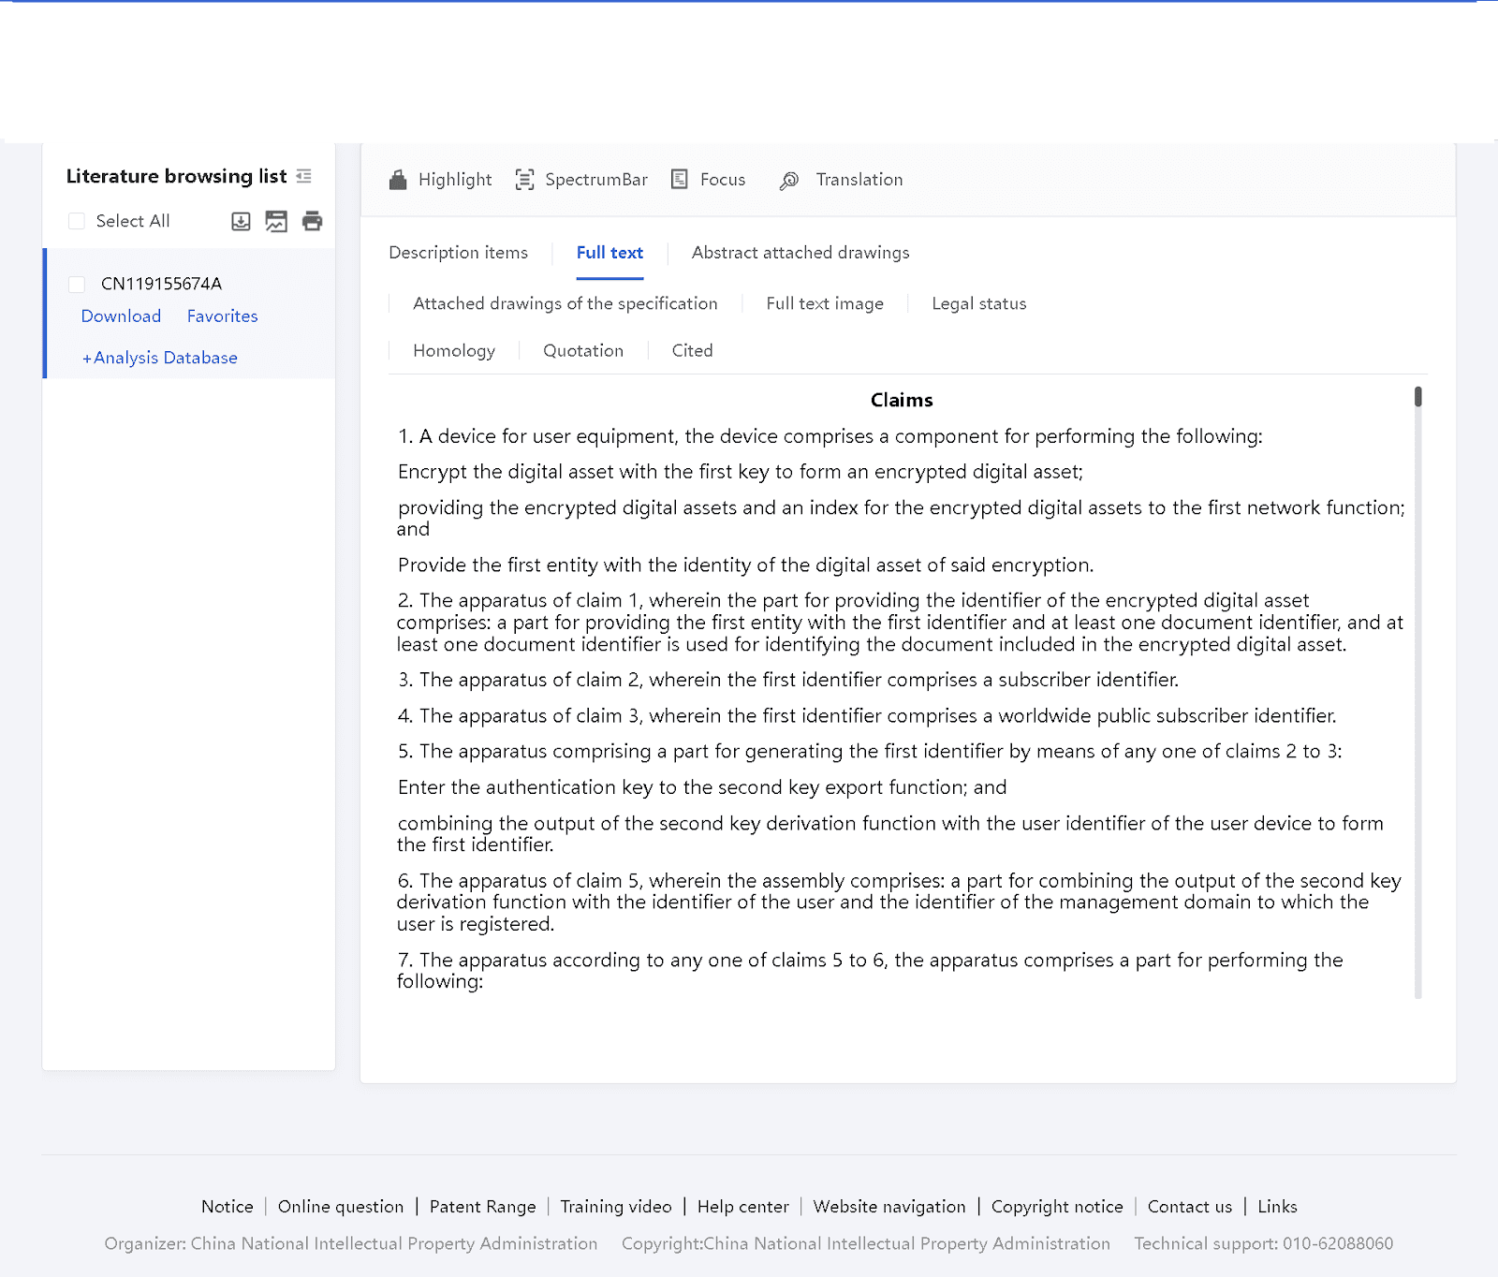Screen dimensions: 1498x1277
Task: Download the CN119155674A patent document
Action: pos(120,316)
